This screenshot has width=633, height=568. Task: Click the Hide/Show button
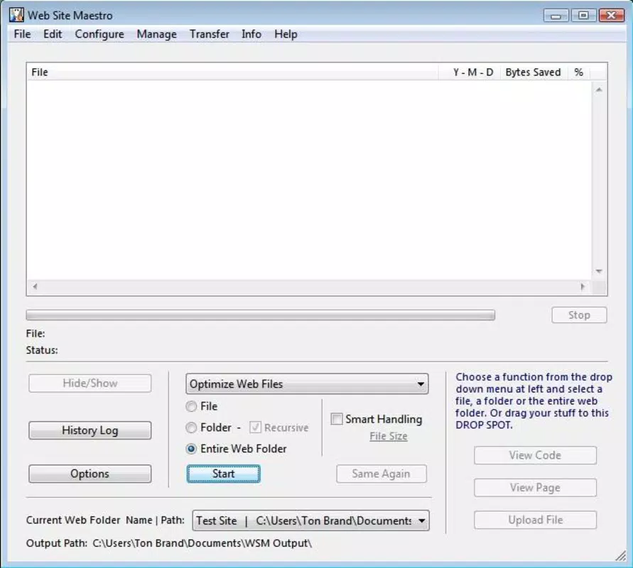tap(90, 383)
